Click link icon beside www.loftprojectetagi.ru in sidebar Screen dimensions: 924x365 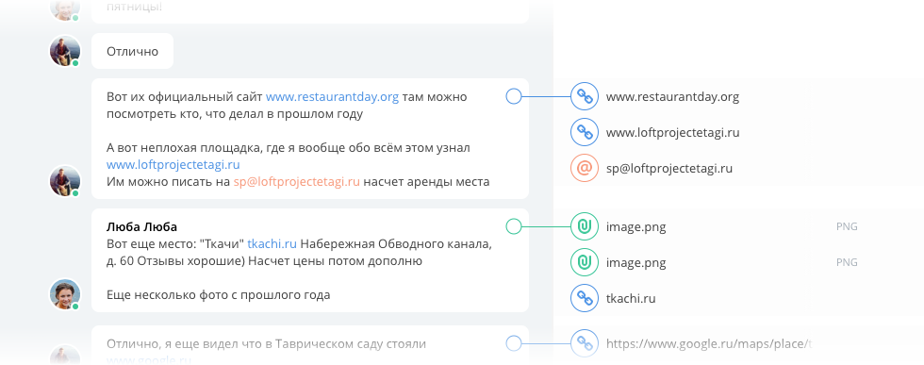tap(585, 132)
